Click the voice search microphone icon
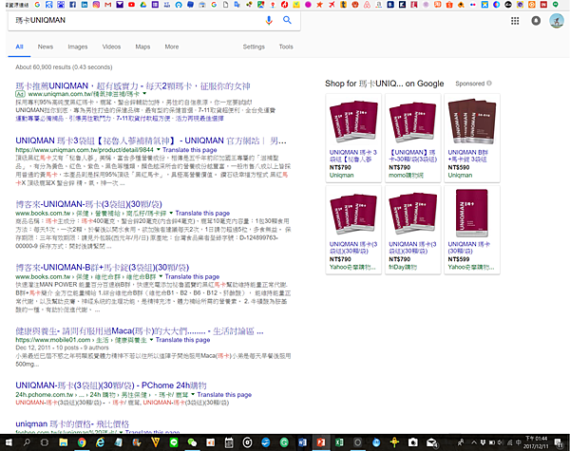Screen dimensions: 570x451 tap(269, 20)
